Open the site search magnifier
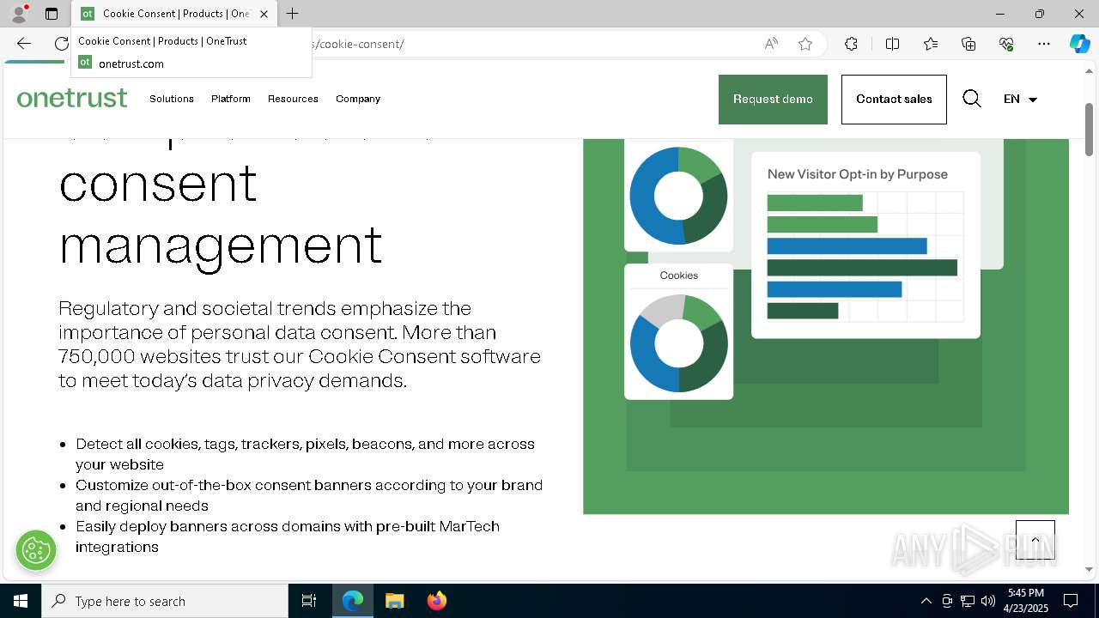This screenshot has width=1099, height=618. coord(972,99)
